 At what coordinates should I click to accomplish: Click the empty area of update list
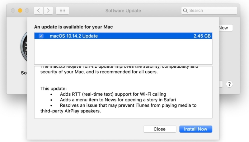coord(123,51)
